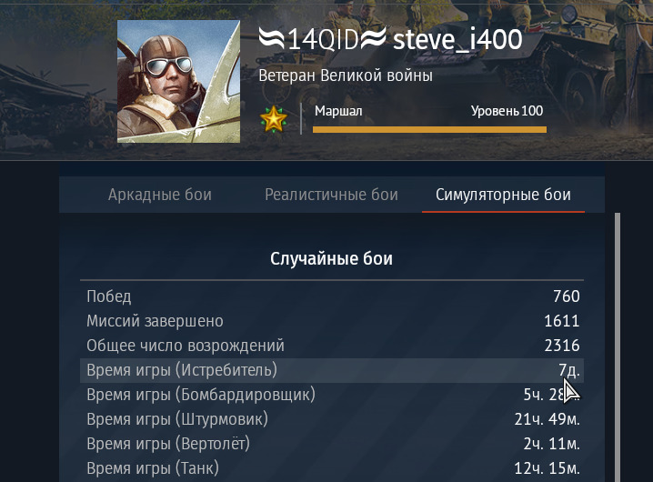Click the orange level progress bar
The width and height of the screenshot is (653, 482).
pos(429,129)
